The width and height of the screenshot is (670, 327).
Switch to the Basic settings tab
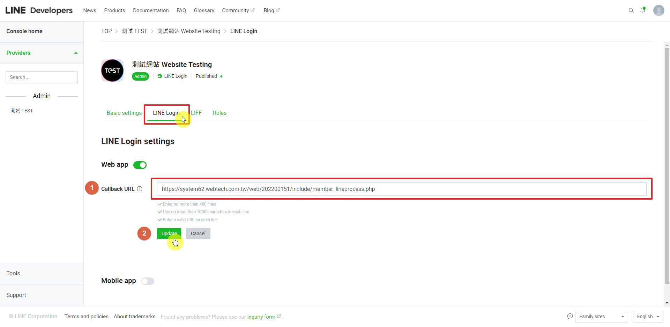pos(124,113)
